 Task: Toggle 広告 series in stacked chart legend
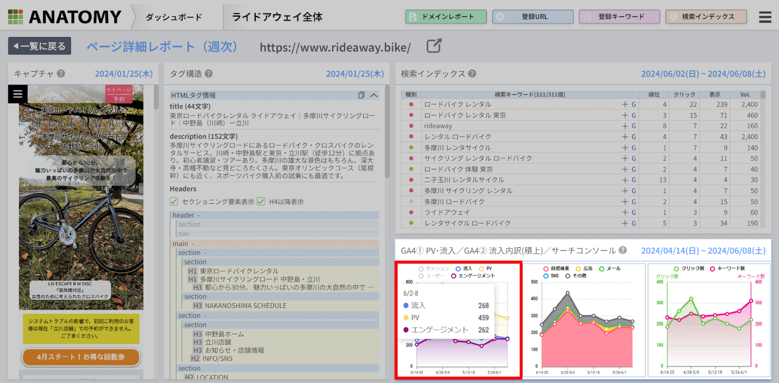tap(584, 269)
